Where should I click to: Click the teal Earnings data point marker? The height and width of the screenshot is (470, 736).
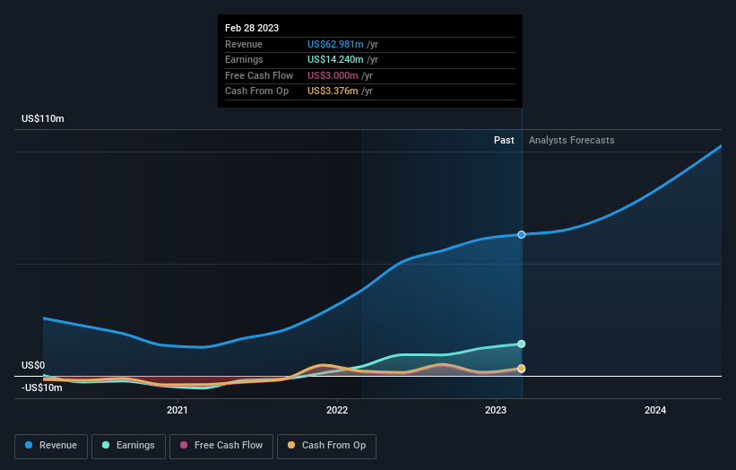pyautogui.click(x=522, y=344)
